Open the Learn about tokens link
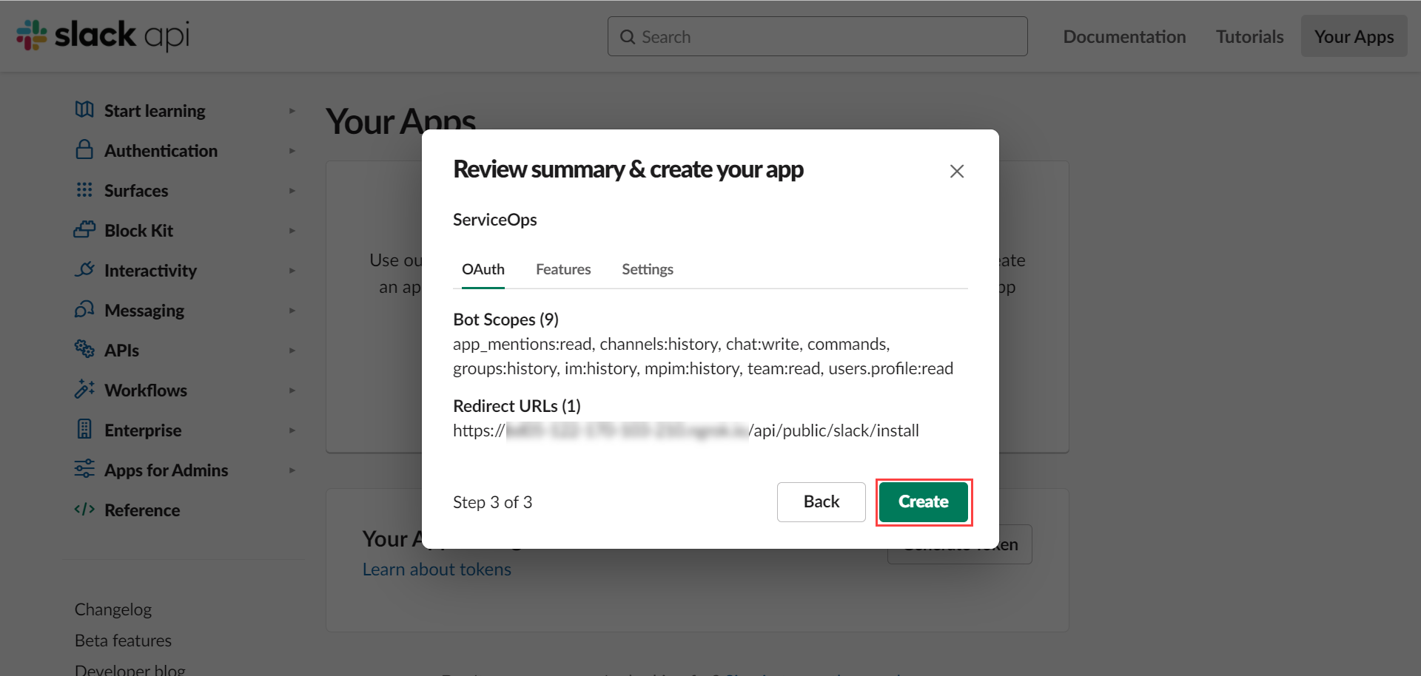 pos(437,569)
